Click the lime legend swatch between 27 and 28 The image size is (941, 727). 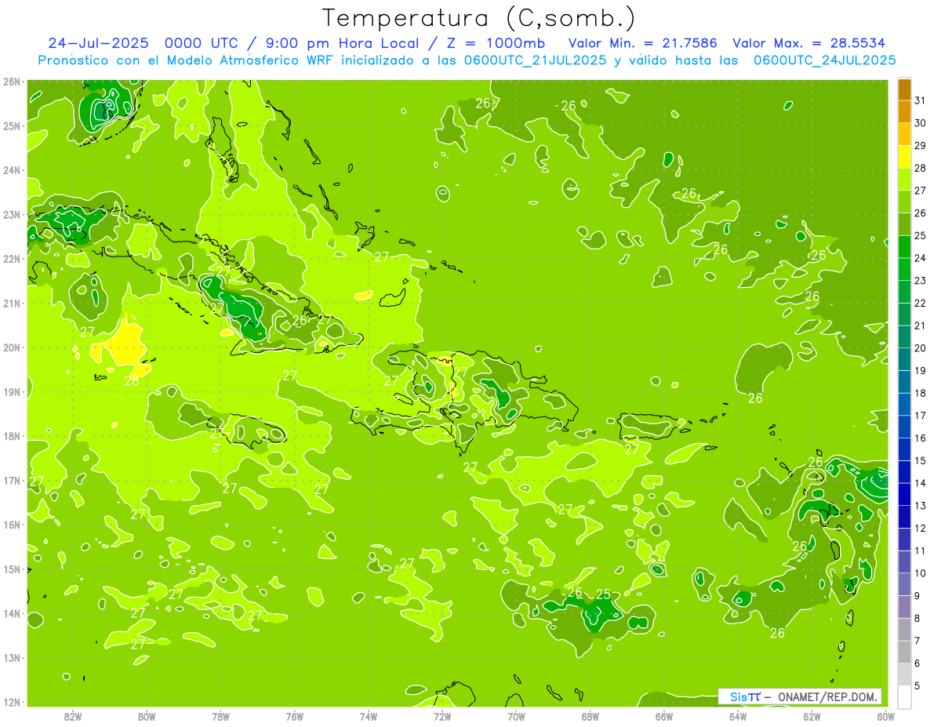click(x=905, y=179)
